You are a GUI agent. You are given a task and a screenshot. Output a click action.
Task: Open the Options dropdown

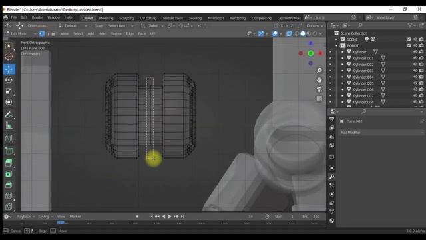tap(315, 26)
